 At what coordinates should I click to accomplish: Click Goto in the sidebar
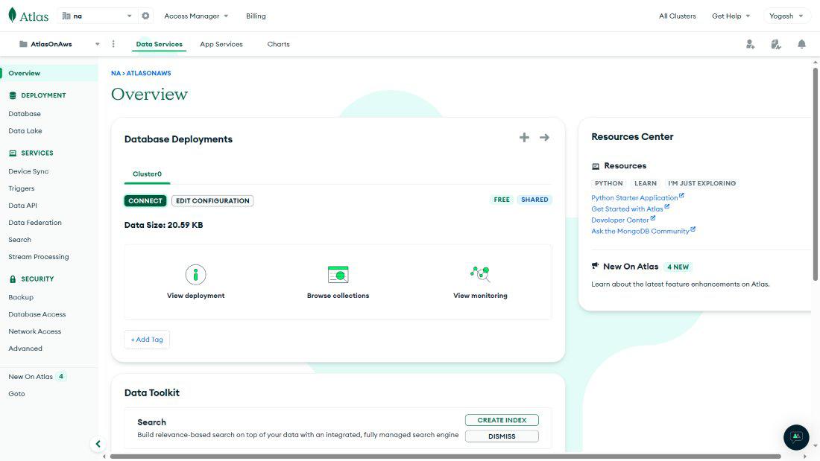point(16,394)
